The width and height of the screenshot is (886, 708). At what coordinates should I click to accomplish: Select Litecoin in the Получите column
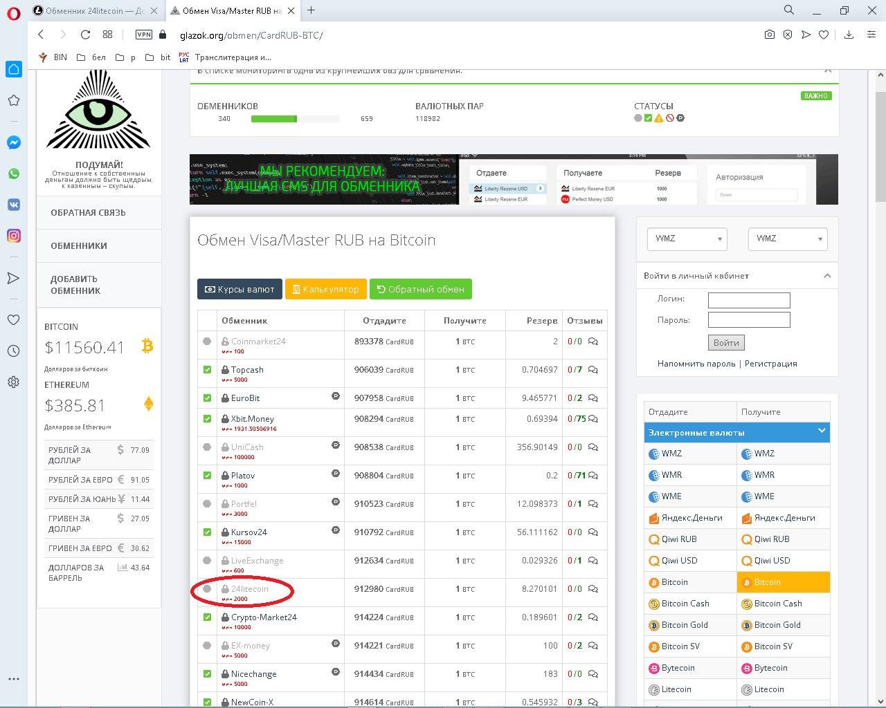point(784,689)
